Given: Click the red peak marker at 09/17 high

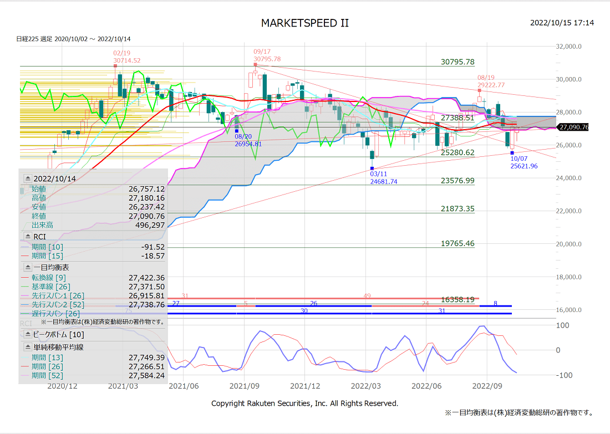Looking at the screenshot, I should pyautogui.click(x=255, y=64).
